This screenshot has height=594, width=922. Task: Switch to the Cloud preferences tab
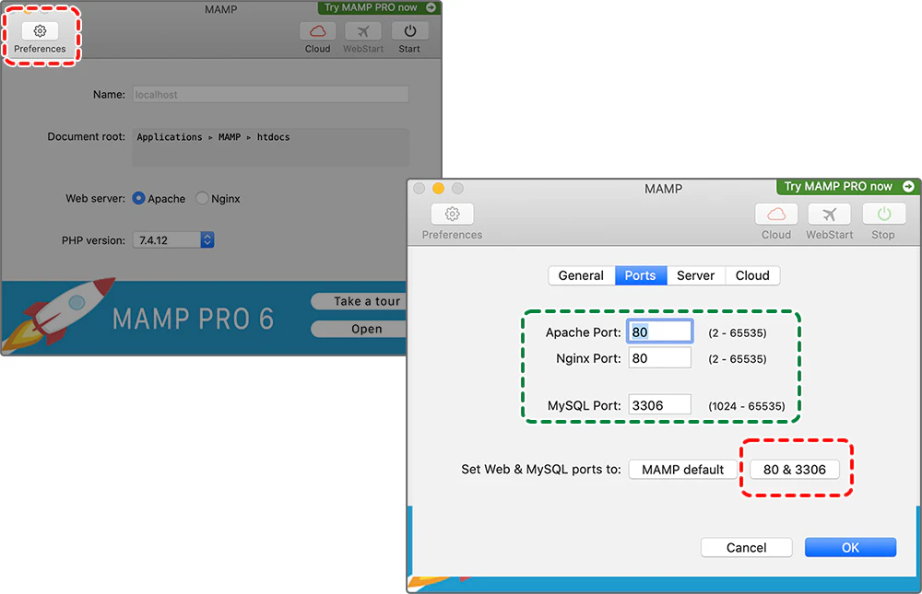coord(752,275)
